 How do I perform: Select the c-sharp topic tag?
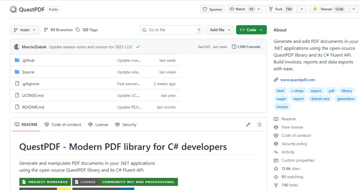(297, 91)
